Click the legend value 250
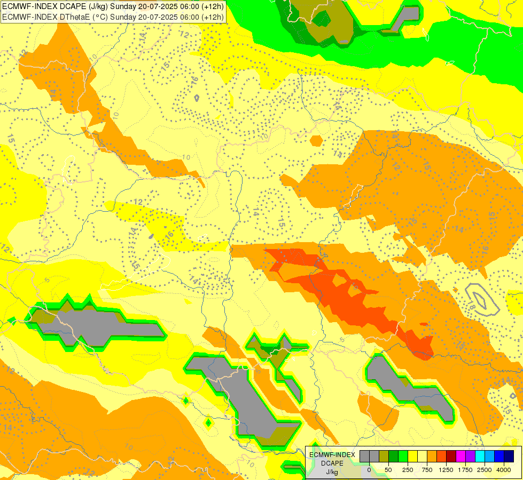 click(x=408, y=470)
